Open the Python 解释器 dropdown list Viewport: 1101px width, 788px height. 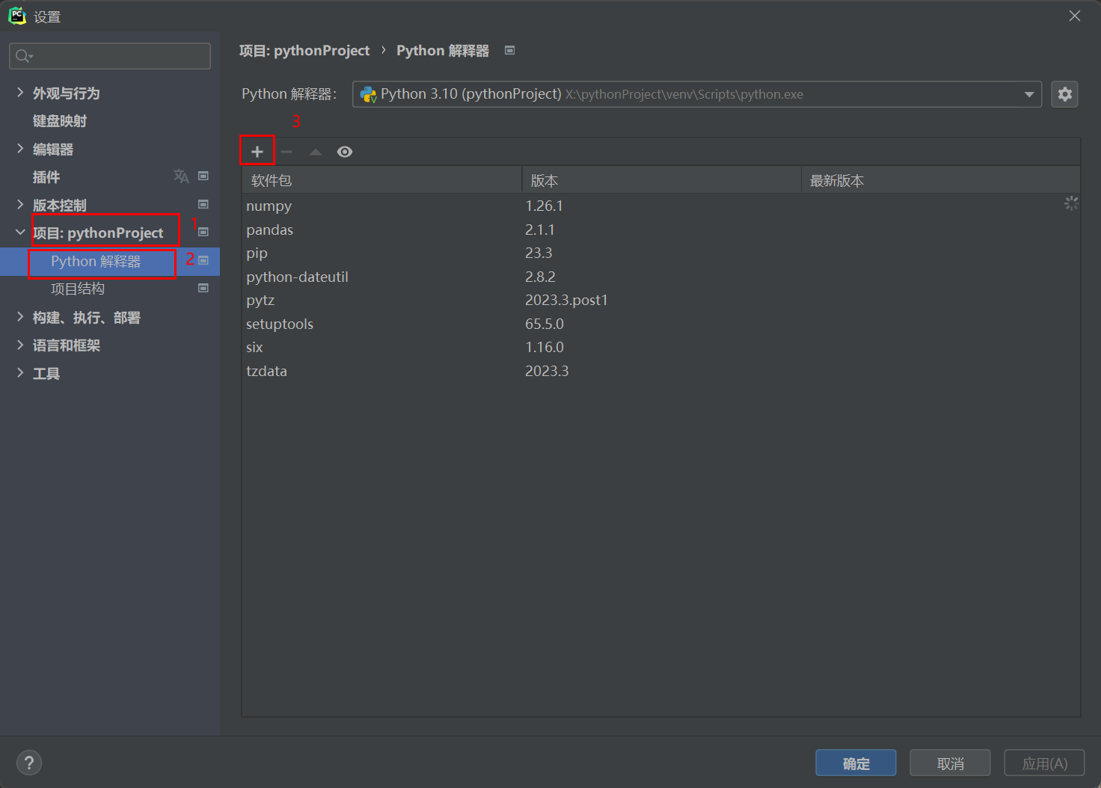tap(1028, 94)
